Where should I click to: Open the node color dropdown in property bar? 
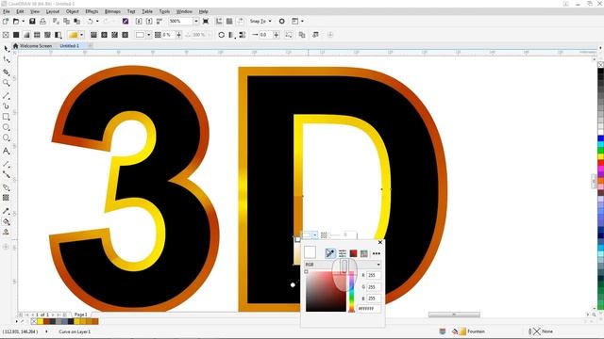click(x=149, y=35)
